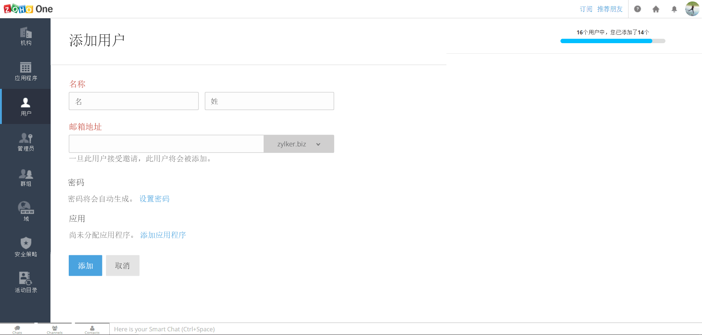702x335 pixels.
Task: Show notifications via the bell icon
Action: click(674, 9)
